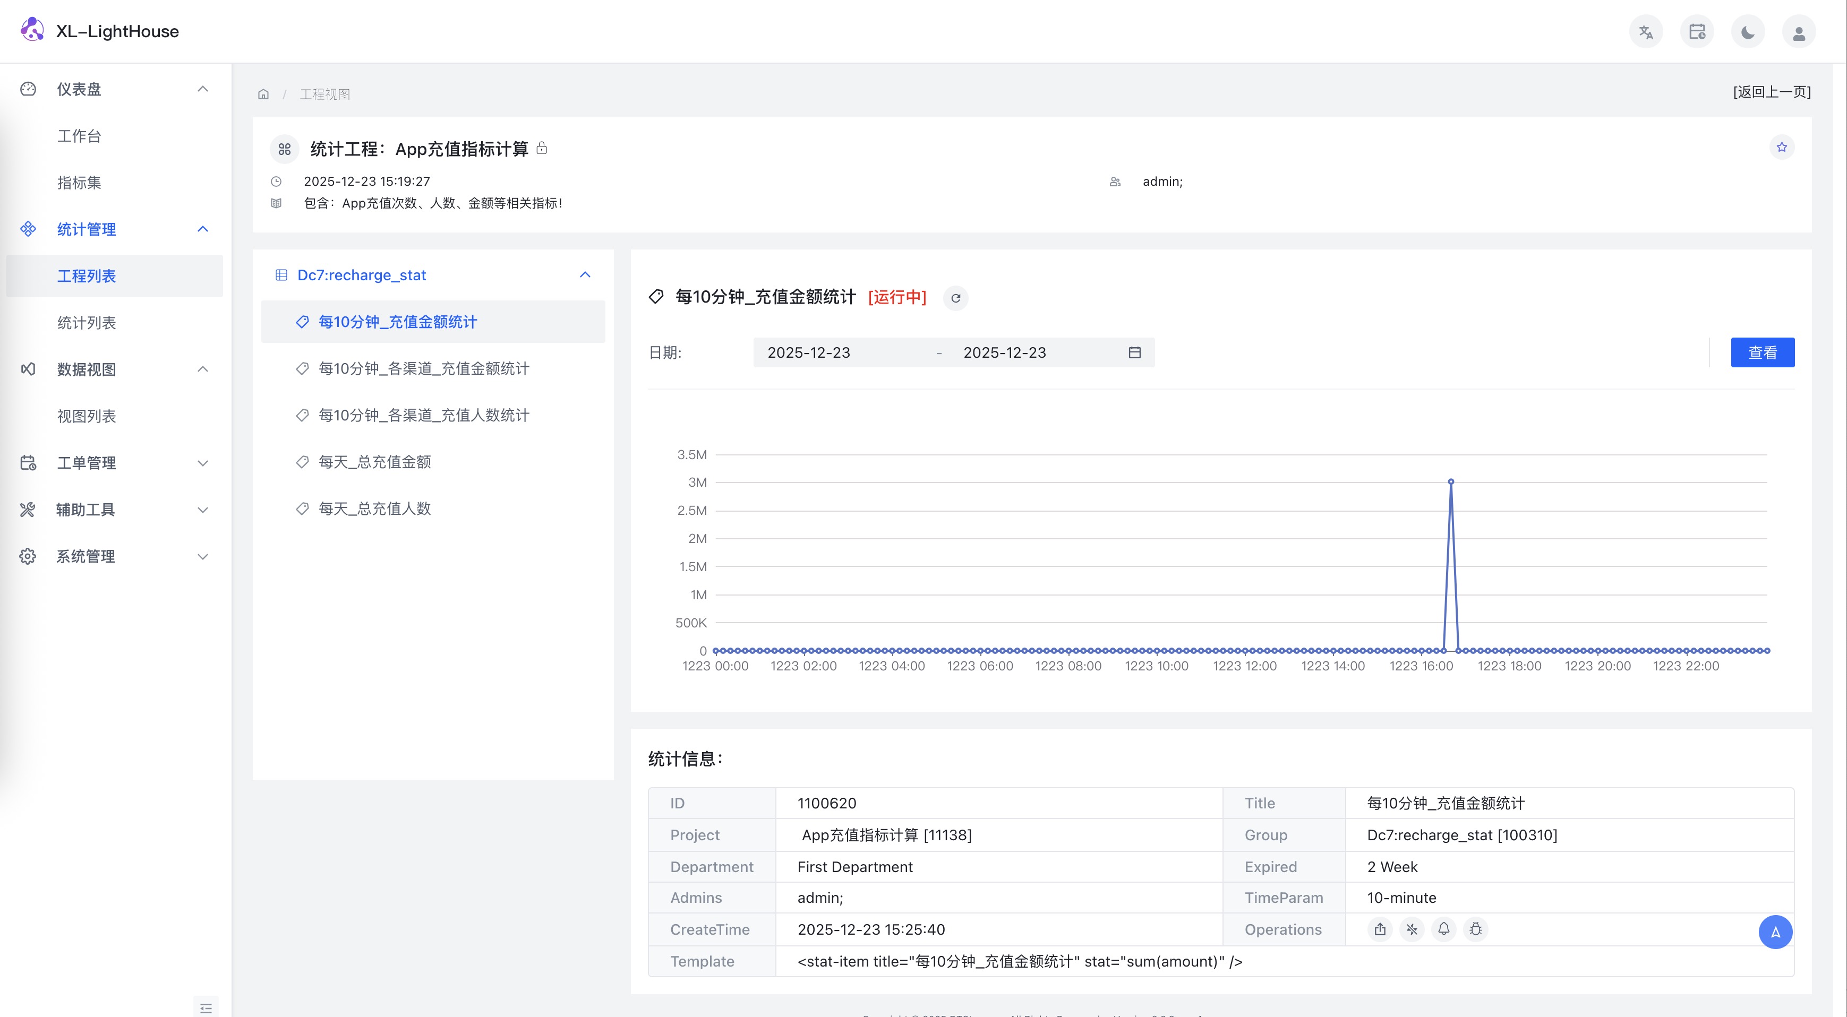This screenshot has height=1017, width=1847.
Task: Open 统计列表 in the sidebar
Action: (87, 323)
